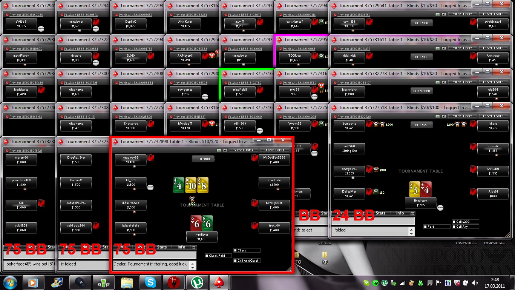Click player seat orzowey69
Image resolution: width=515 pixels, height=290 pixels.
pyautogui.click(x=130, y=160)
